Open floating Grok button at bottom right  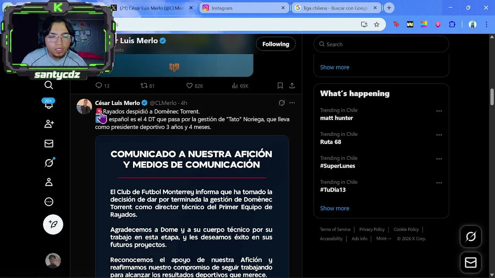[x=471, y=237]
